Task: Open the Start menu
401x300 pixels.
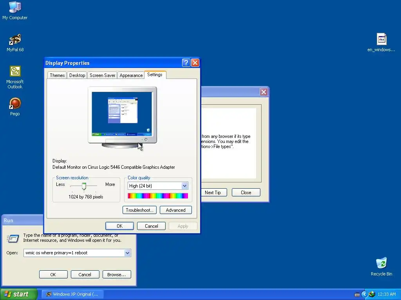Action: pyautogui.click(x=19, y=294)
